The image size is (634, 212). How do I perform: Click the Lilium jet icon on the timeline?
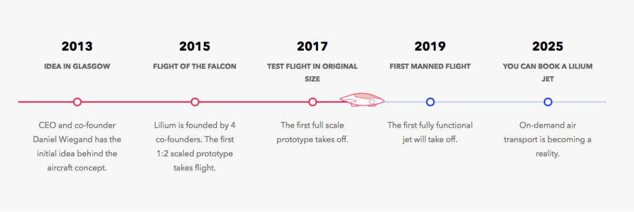point(361,100)
